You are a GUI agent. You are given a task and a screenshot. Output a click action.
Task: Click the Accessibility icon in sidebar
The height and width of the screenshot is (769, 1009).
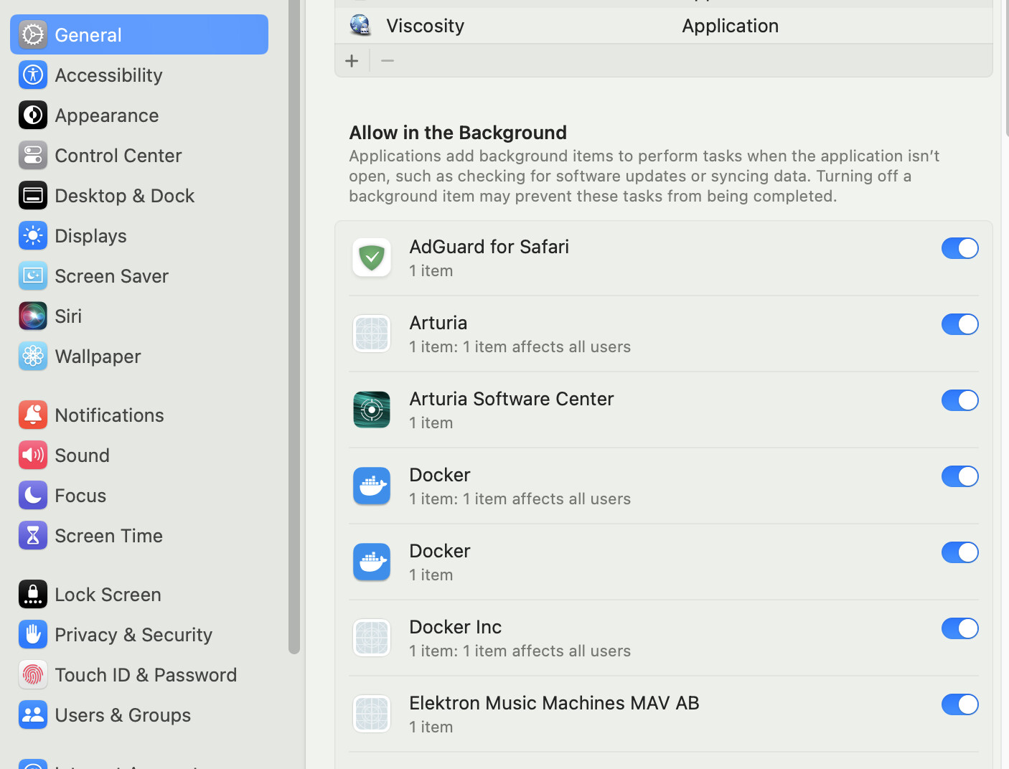[32, 75]
